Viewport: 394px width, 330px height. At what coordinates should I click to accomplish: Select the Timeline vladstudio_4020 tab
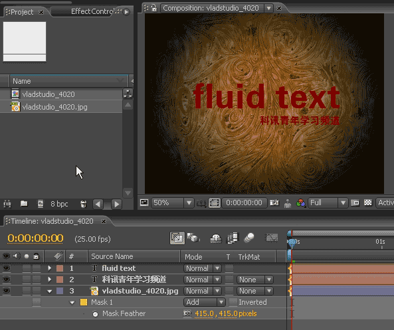[x=52, y=221]
